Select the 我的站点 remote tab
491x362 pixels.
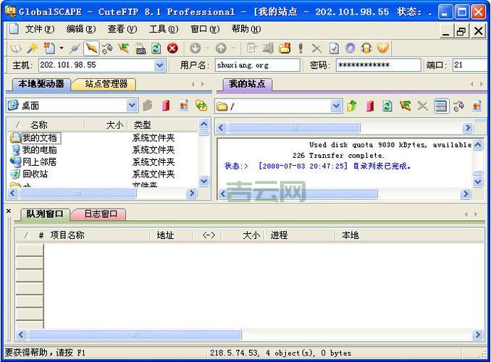tap(247, 84)
